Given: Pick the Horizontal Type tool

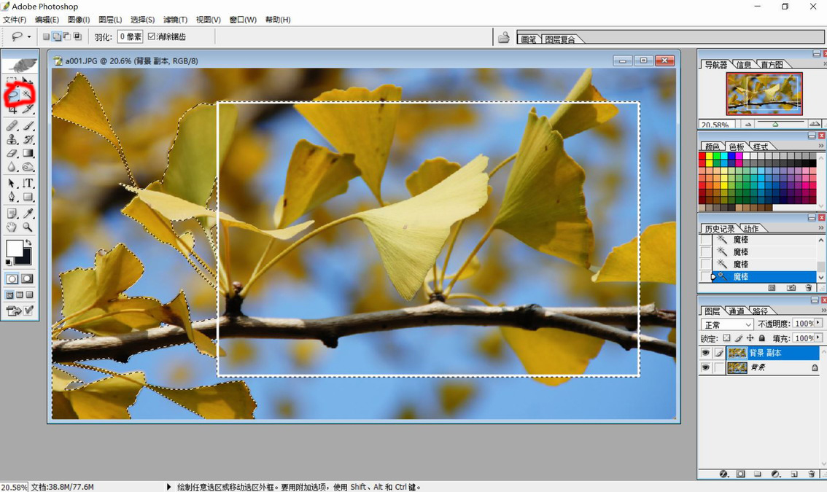Looking at the screenshot, I should point(28,183).
